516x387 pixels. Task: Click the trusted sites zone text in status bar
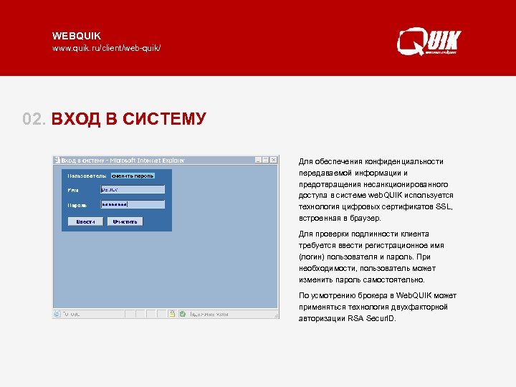tap(209, 315)
